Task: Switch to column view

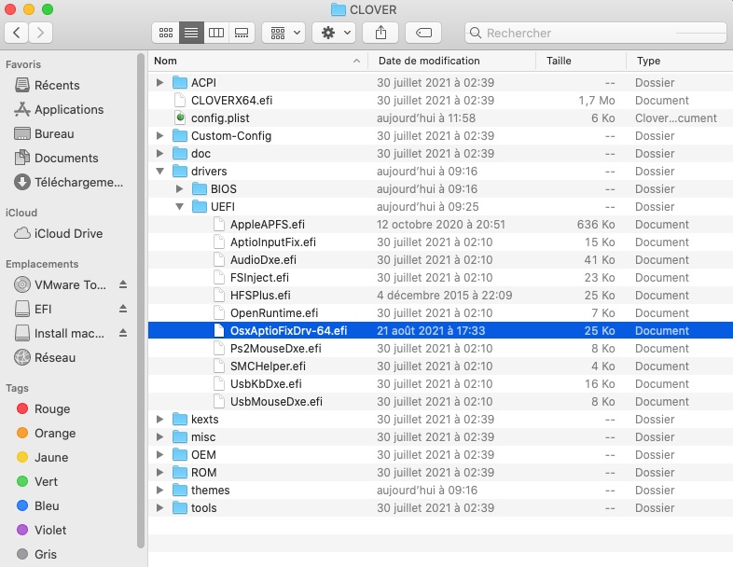Action: tap(216, 33)
